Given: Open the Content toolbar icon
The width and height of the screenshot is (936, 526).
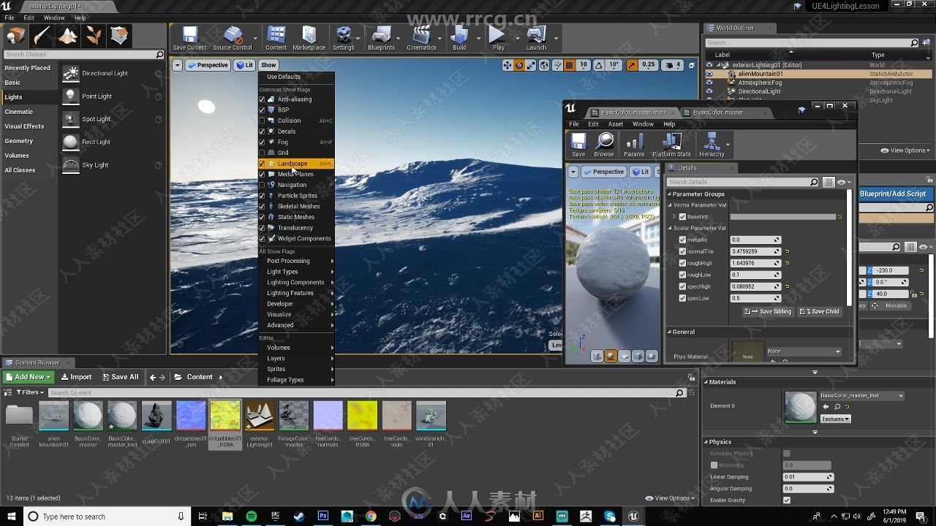Looking at the screenshot, I should pos(276,38).
